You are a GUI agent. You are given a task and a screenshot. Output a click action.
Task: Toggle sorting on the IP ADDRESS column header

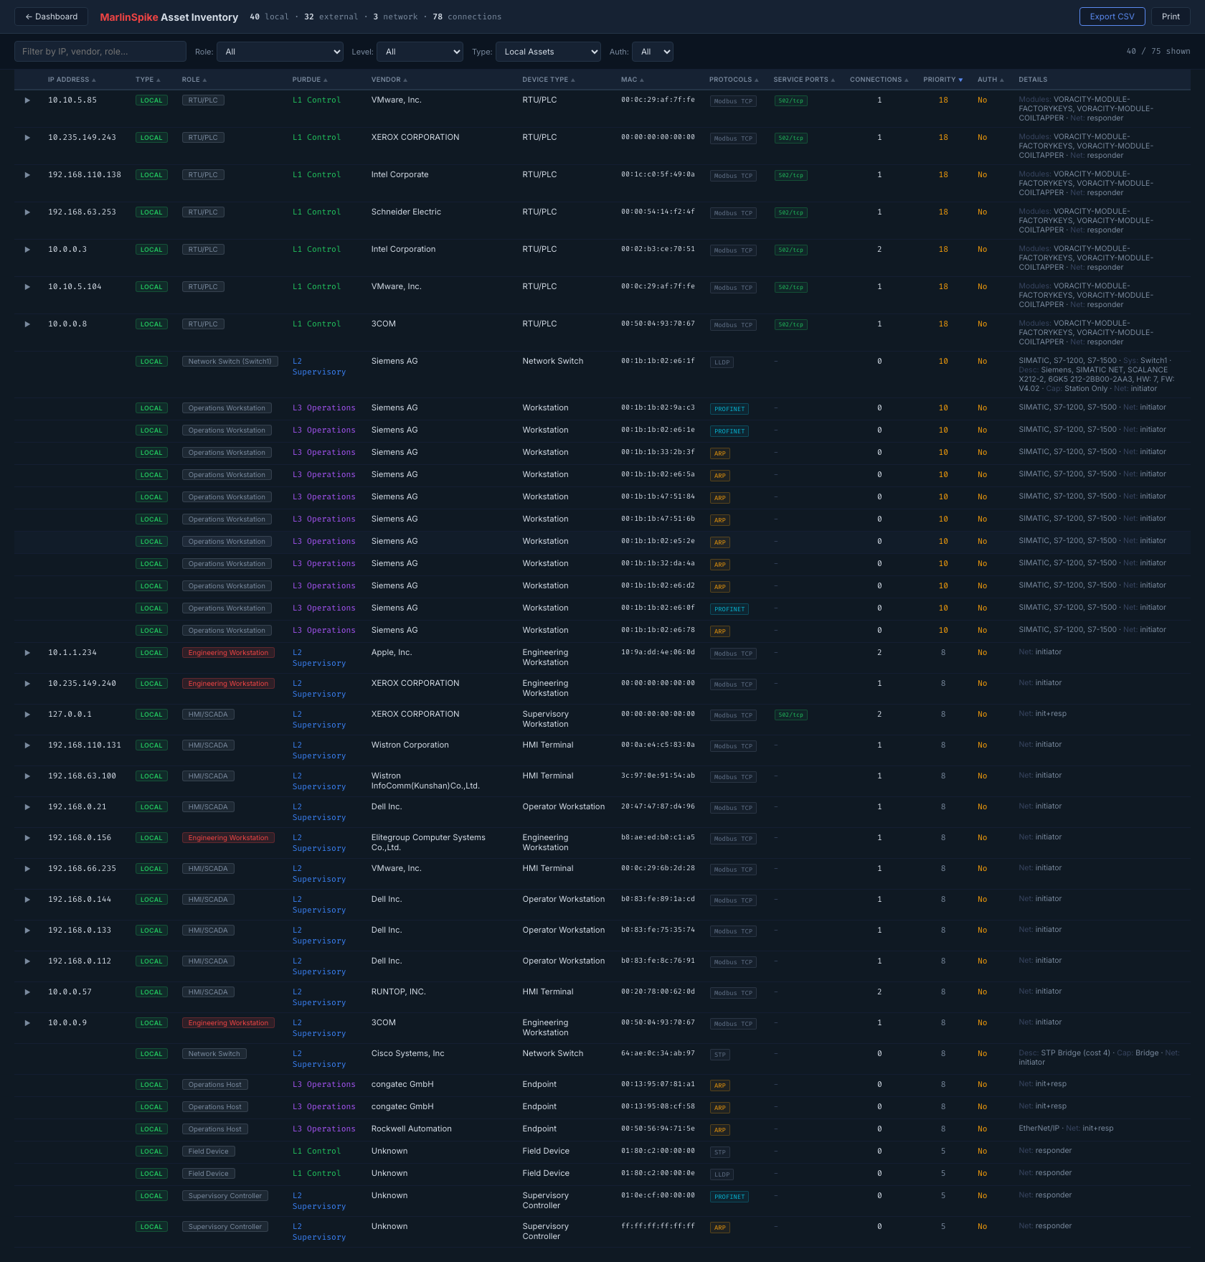pyautogui.click(x=71, y=80)
